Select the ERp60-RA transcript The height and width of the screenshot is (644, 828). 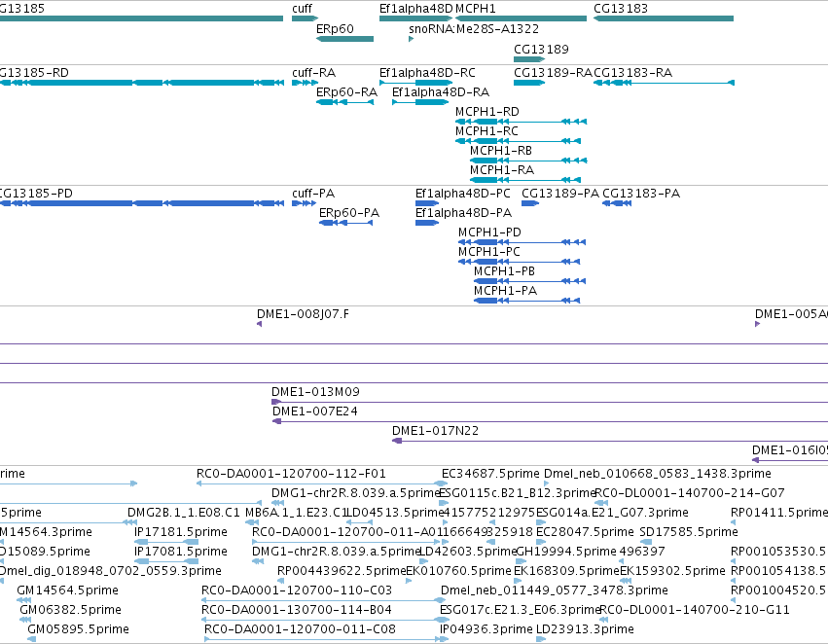click(x=344, y=102)
